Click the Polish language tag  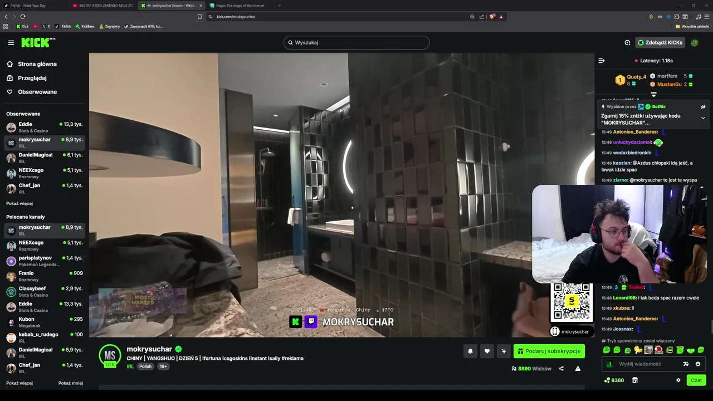(x=145, y=366)
